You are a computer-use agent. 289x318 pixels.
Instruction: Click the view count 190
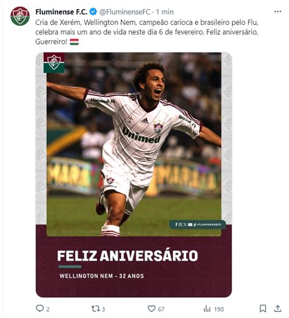click(x=219, y=309)
